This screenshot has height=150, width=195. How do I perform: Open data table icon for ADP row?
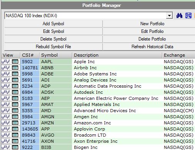coord(15,86)
